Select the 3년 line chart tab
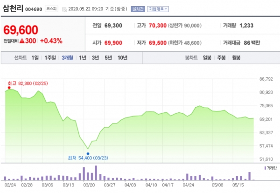This screenshot has width=280, height=193. 95,58
